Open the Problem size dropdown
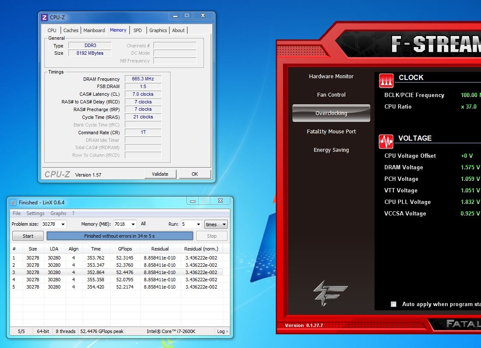Viewport: 481px width, 348px height. coord(63,224)
